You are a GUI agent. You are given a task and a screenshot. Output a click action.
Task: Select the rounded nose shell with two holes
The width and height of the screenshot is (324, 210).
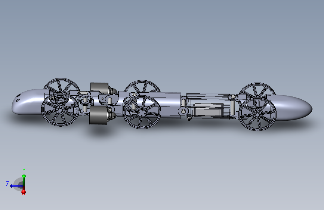[28, 102]
